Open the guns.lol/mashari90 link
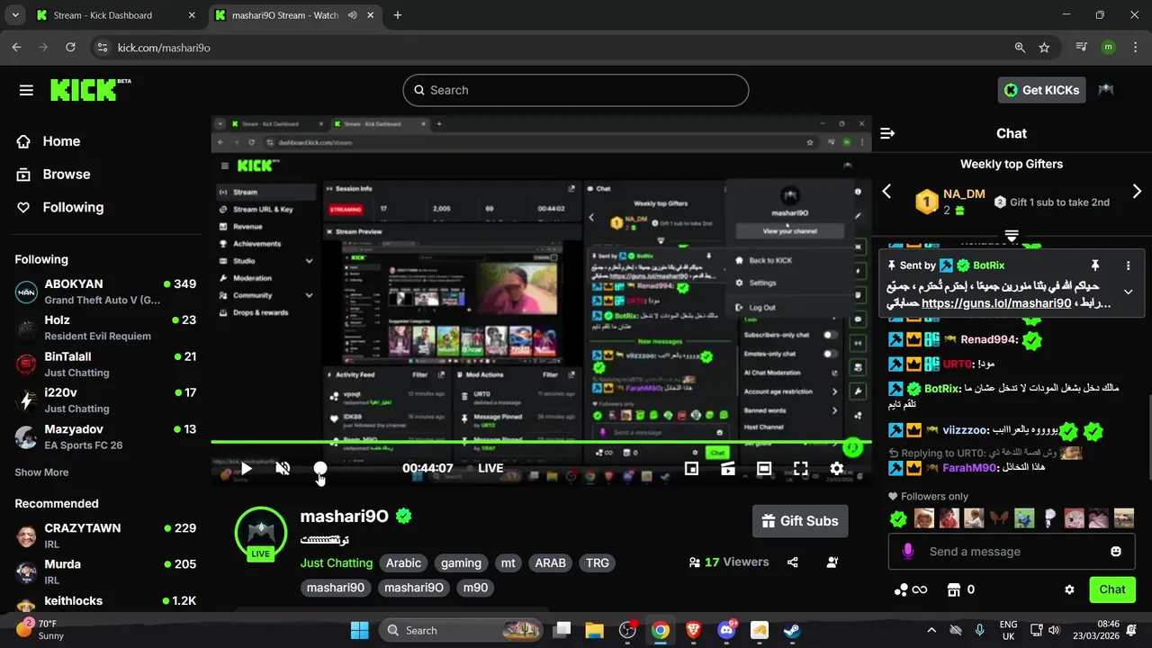Screen dimensions: 1152x648 996,303
